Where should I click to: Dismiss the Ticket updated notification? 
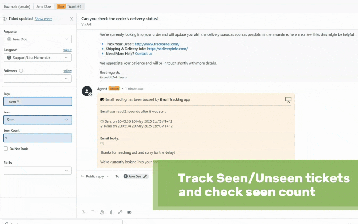point(72,19)
